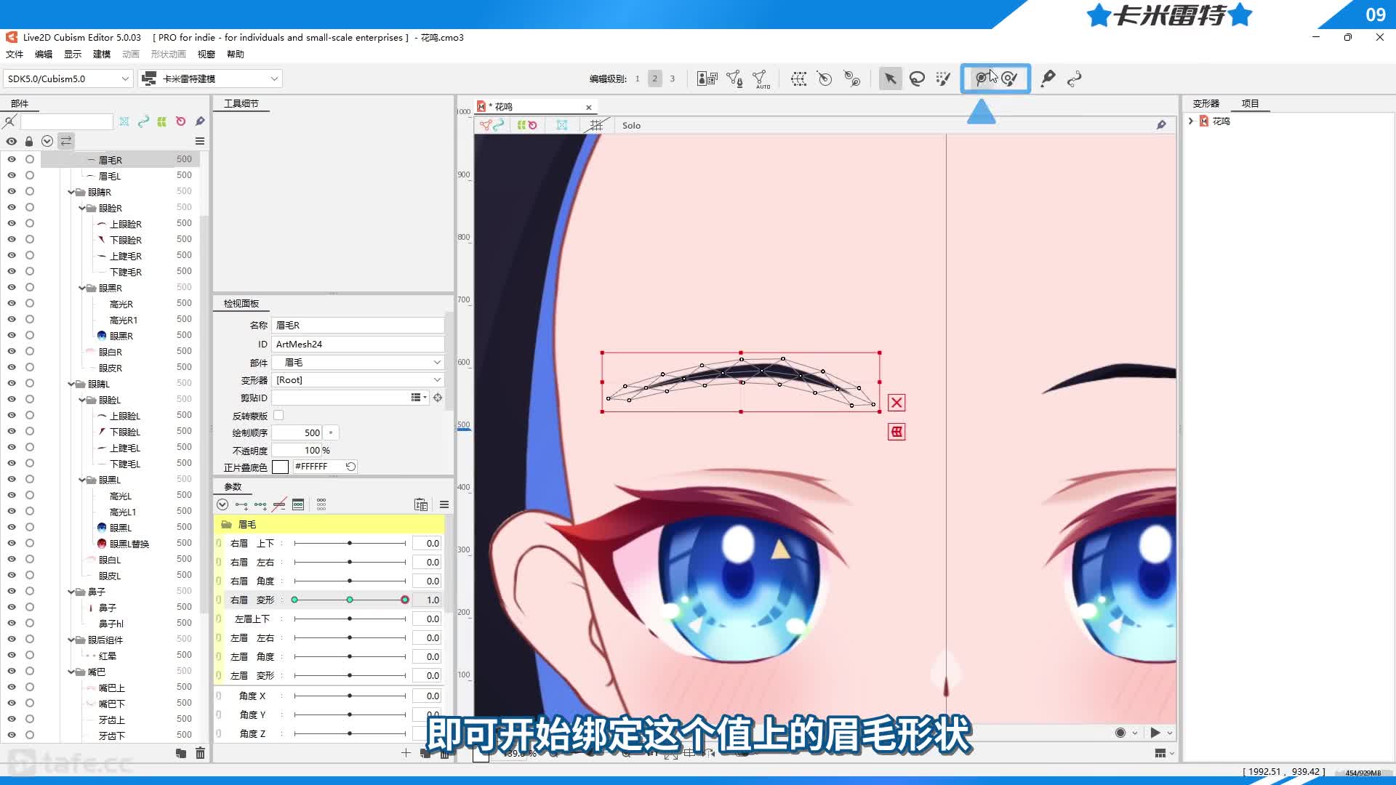Click the nine-dot parameter grid icon
The width and height of the screenshot is (1396, 785).
coord(321,504)
